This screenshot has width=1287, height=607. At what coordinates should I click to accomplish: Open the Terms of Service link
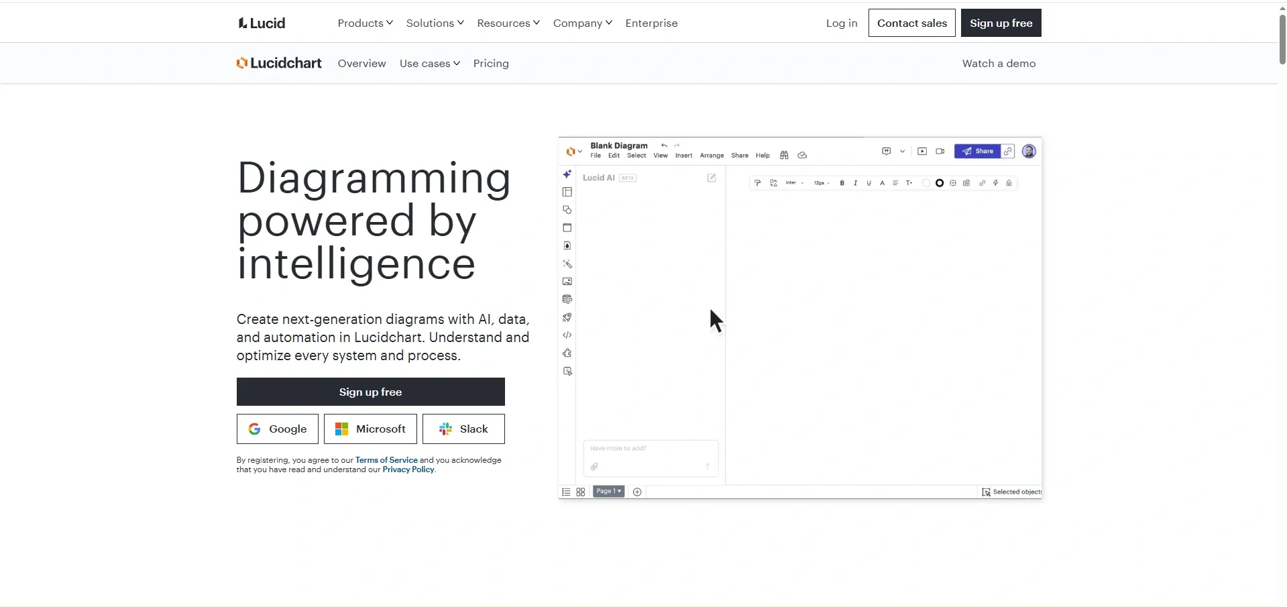386,459
